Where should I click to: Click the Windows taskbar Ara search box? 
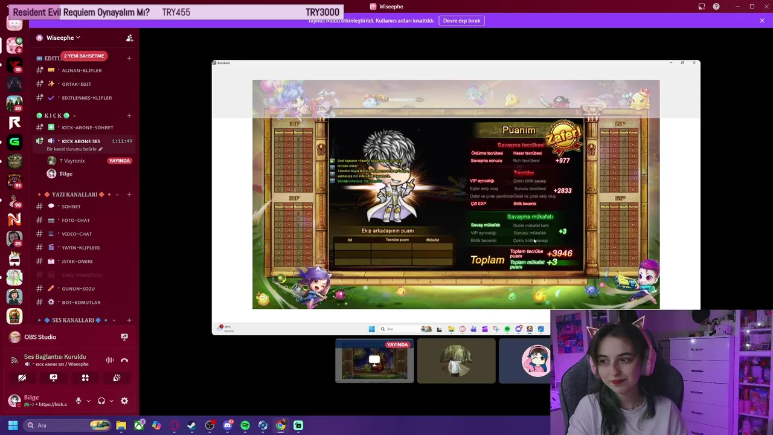coord(67,425)
